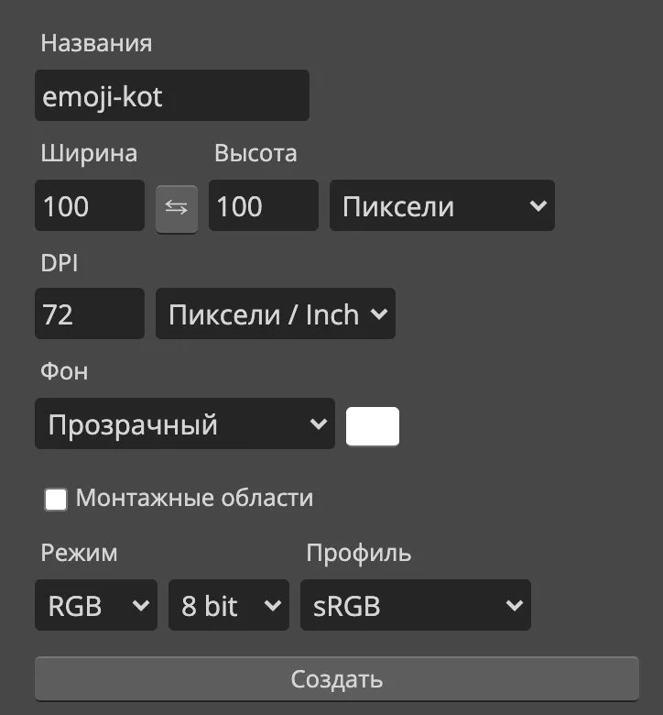Image resolution: width=663 pixels, height=715 pixels.
Task: Click the Режим label
Action: 80,553
